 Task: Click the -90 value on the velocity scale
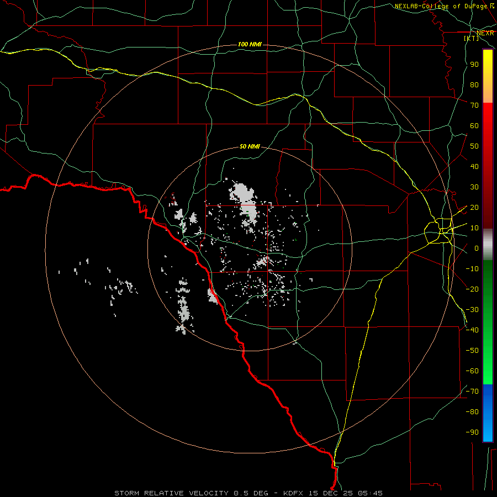coord(472,432)
